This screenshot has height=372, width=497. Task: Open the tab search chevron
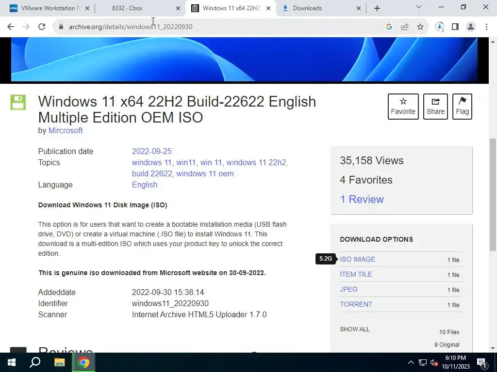pyautogui.click(x=419, y=7)
